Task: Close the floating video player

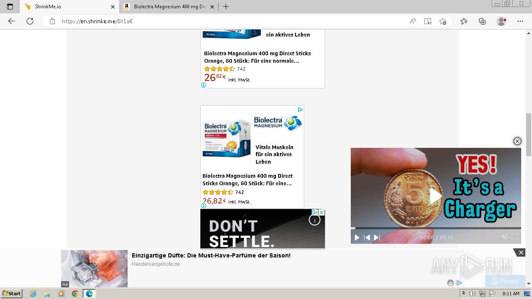Action: point(517,141)
